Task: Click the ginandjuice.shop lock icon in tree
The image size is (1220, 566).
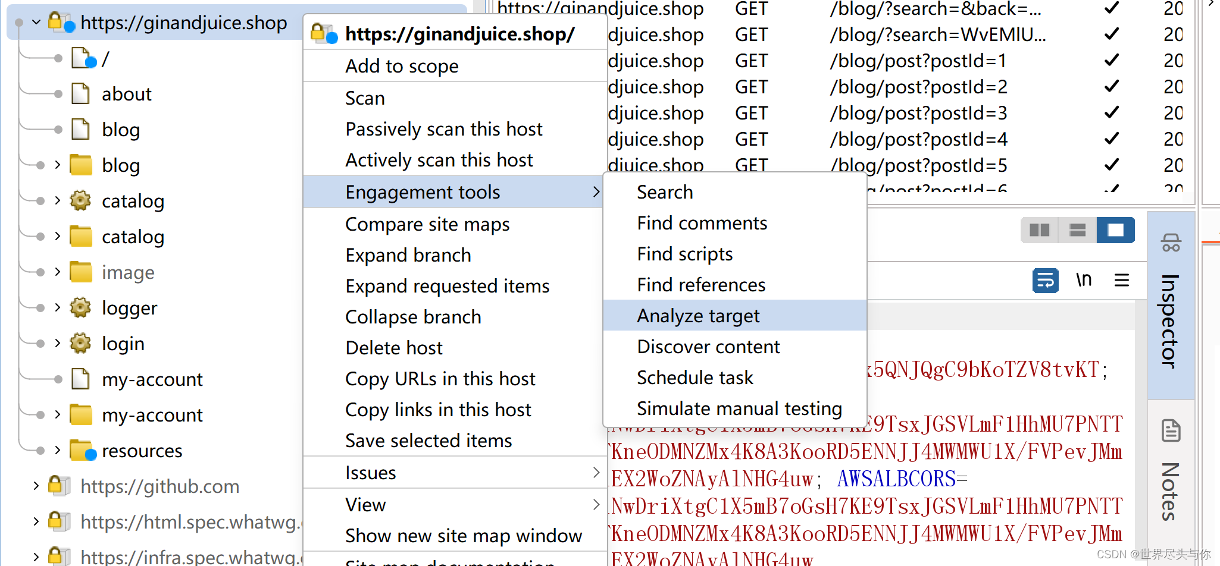Action: coord(61,23)
